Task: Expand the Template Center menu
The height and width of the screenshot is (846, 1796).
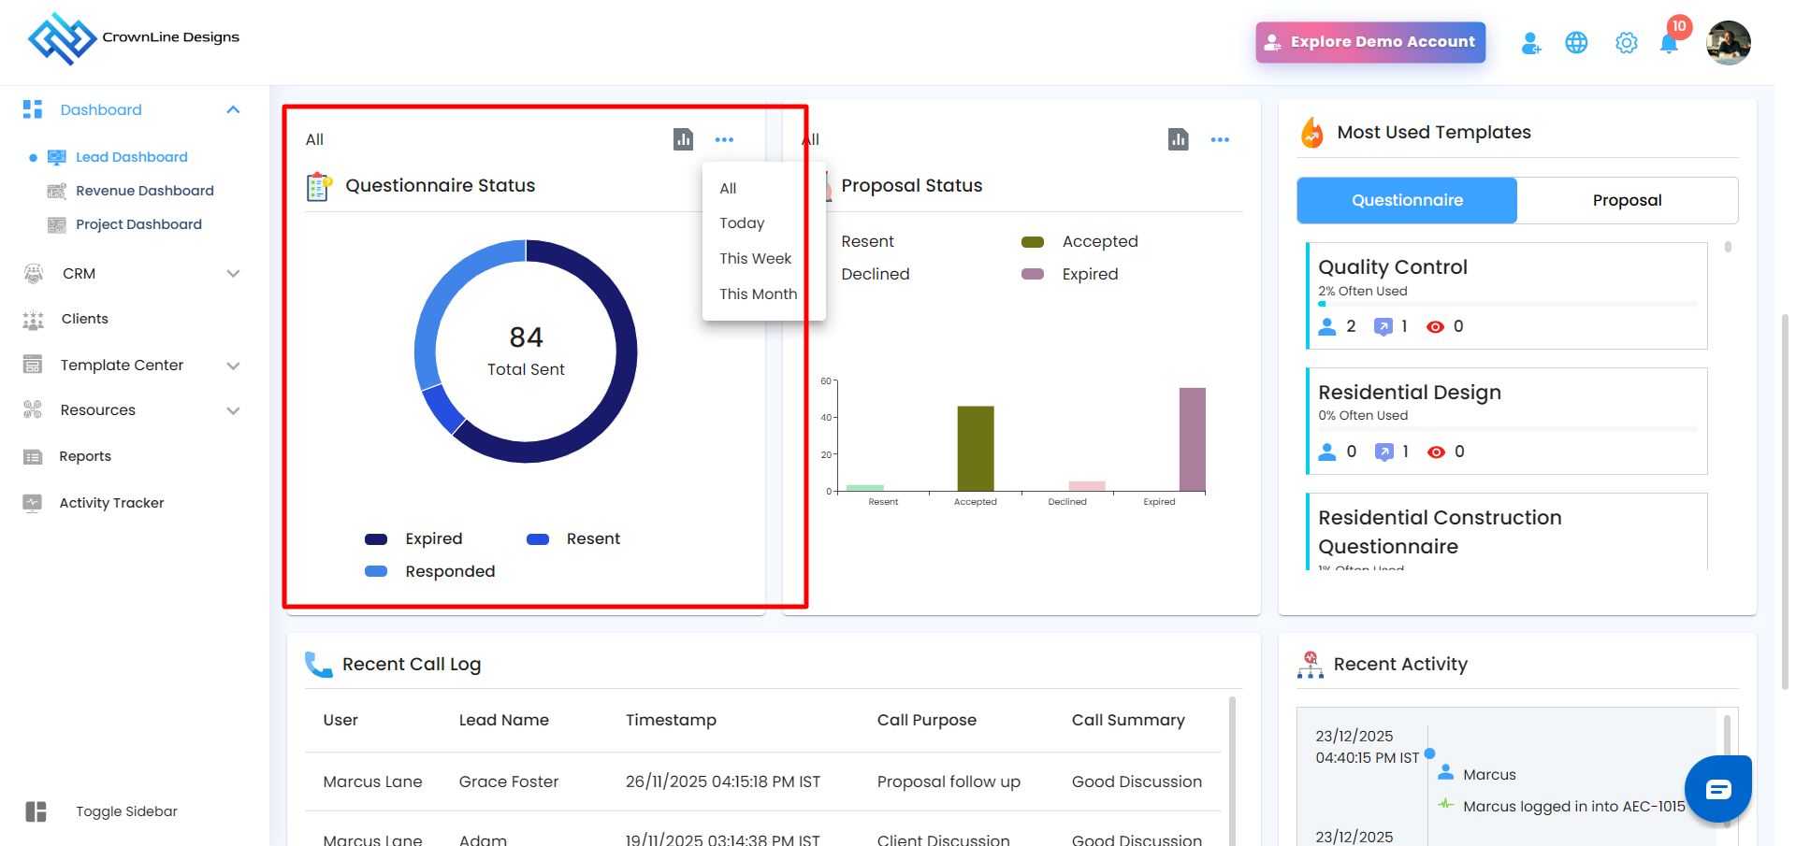Action: pyautogui.click(x=233, y=366)
